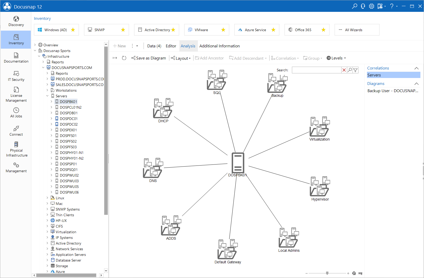The image size is (424, 278).
Task: Expand the DOSPDC01 tree node
Action: pyautogui.click(x=51, y=119)
